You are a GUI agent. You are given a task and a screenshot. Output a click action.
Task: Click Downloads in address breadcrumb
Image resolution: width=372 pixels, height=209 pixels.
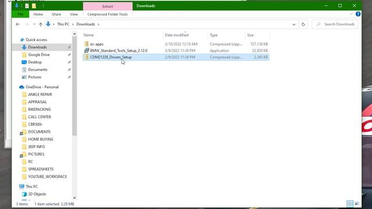(85, 24)
